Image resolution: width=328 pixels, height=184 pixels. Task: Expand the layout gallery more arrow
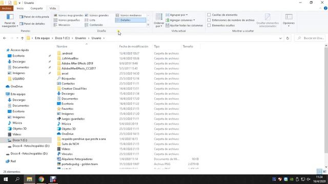pos(148,25)
